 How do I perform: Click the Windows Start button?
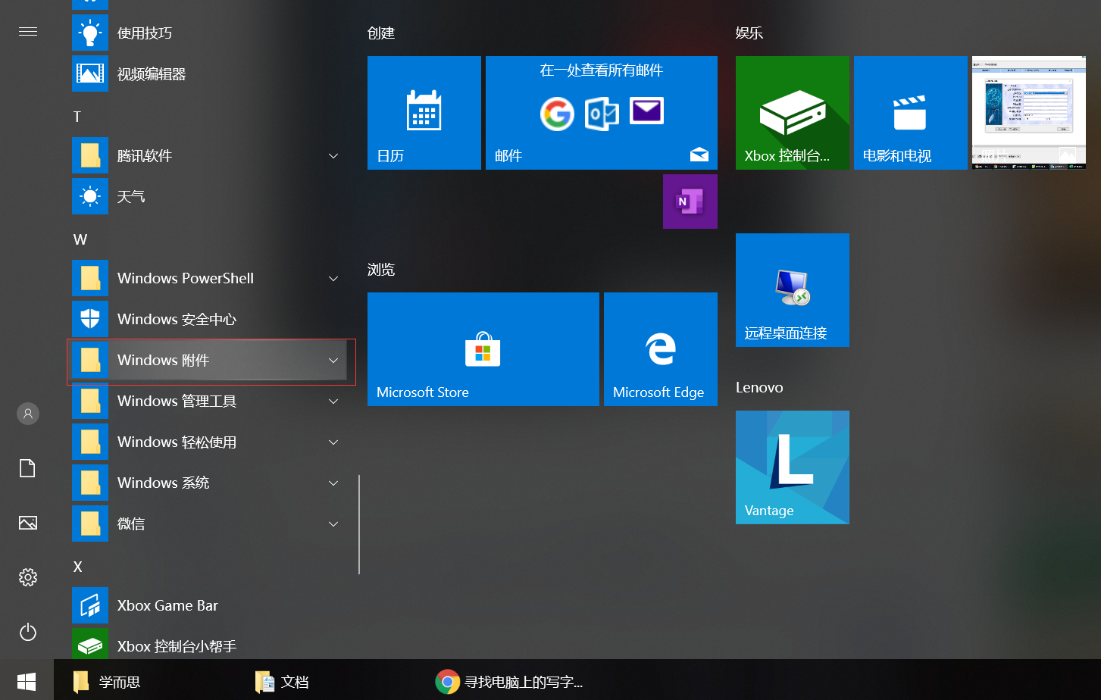(27, 682)
